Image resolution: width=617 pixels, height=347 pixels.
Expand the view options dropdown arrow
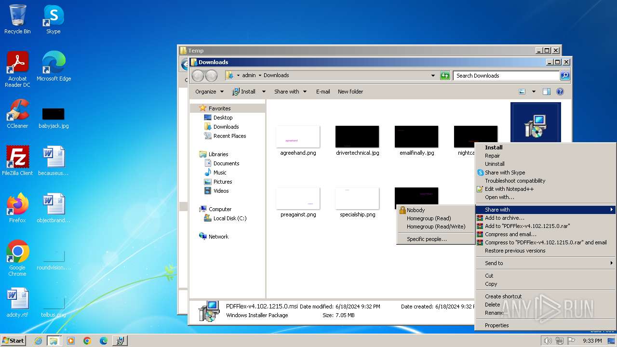pyautogui.click(x=534, y=92)
